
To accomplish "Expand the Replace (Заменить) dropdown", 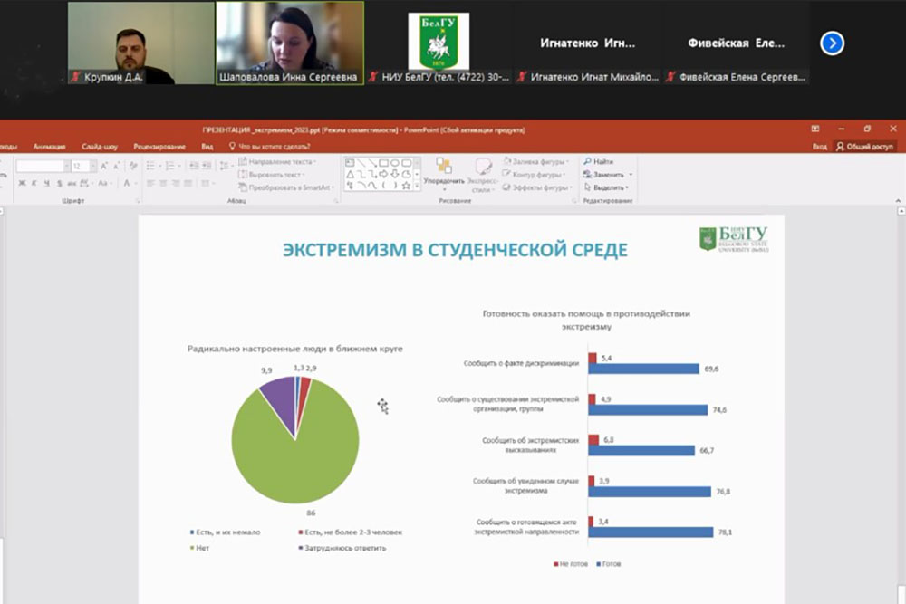I will 630,175.
